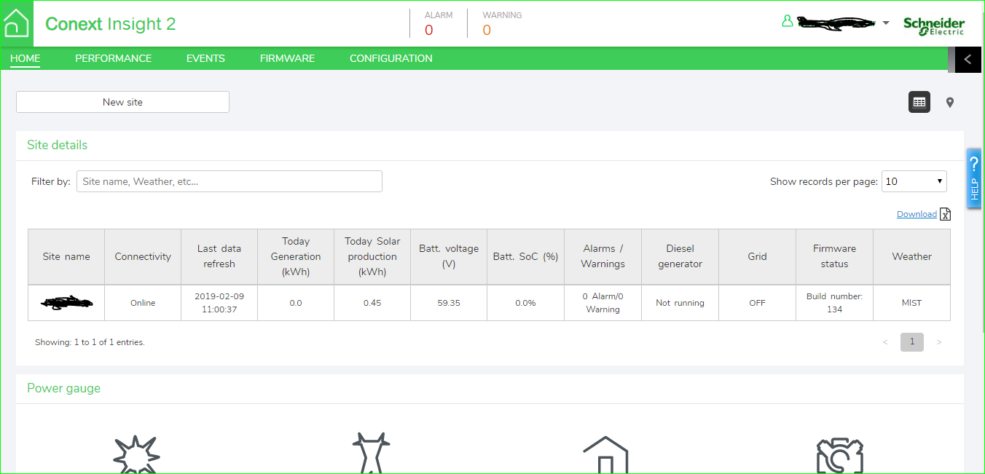Open records per page dropdown
The height and width of the screenshot is (474, 985).
(914, 181)
